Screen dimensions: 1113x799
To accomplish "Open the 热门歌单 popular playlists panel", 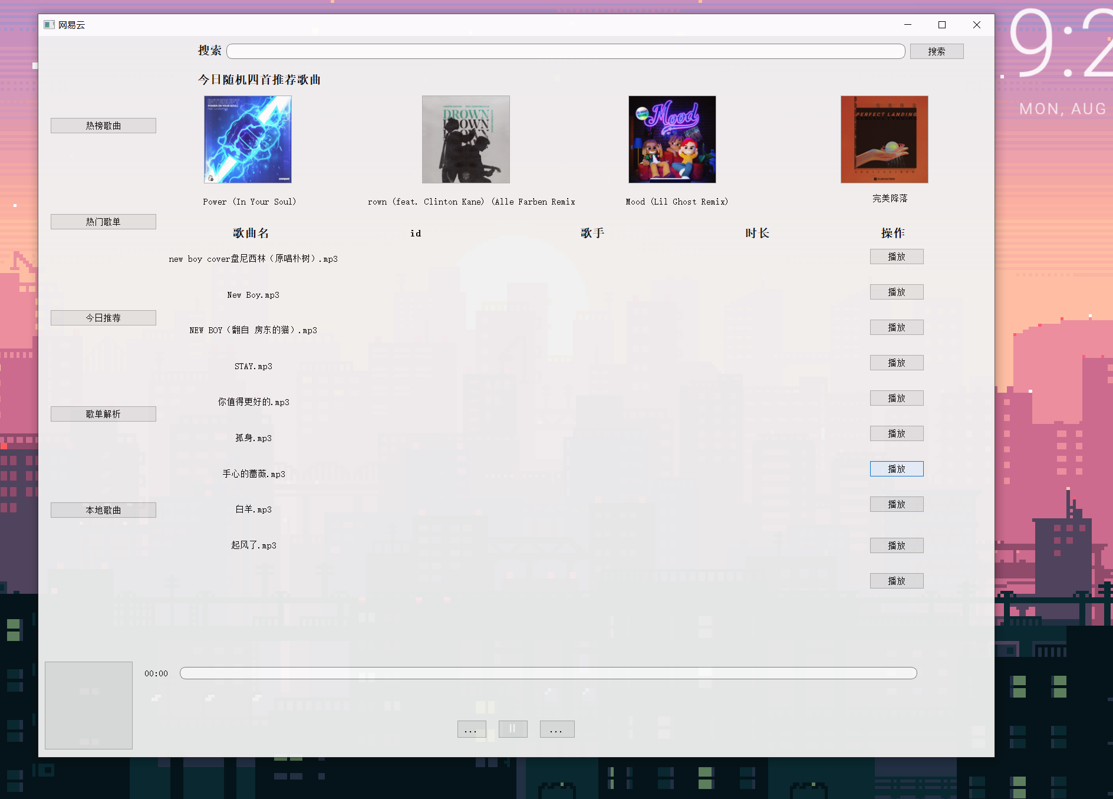I will pos(103,221).
